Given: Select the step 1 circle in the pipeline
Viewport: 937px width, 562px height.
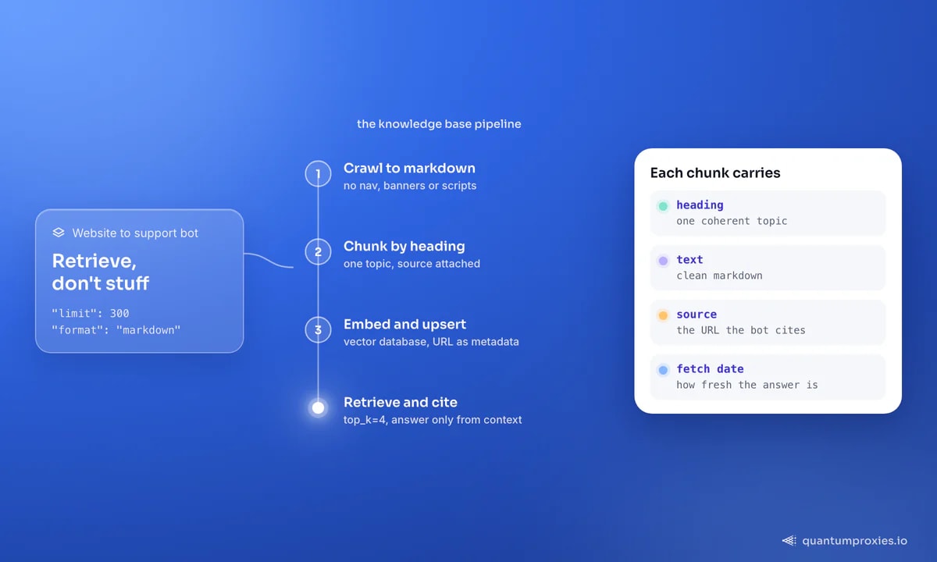Looking at the screenshot, I should 318,173.
